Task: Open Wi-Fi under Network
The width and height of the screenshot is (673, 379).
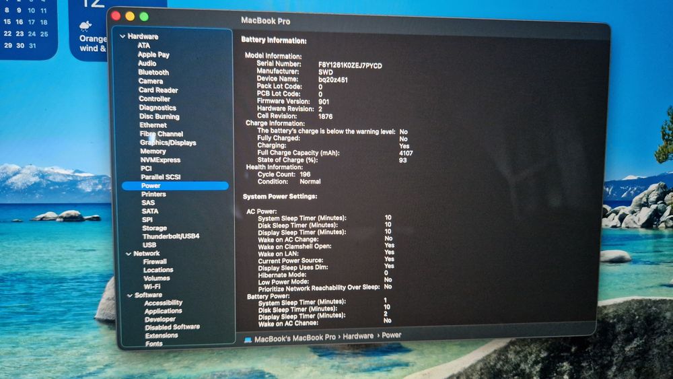Action: pos(152,286)
